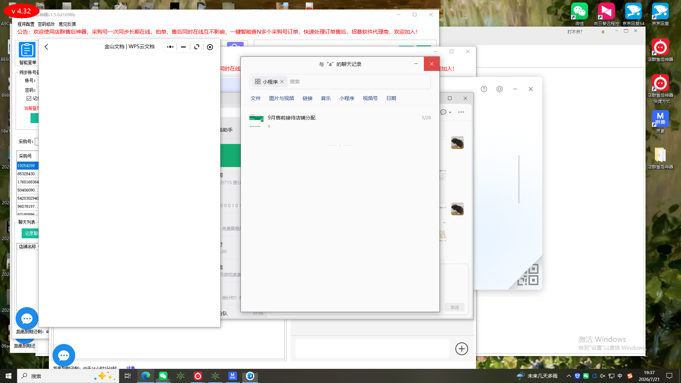
Task: Open the 密码修改 menu
Action: point(46,24)
